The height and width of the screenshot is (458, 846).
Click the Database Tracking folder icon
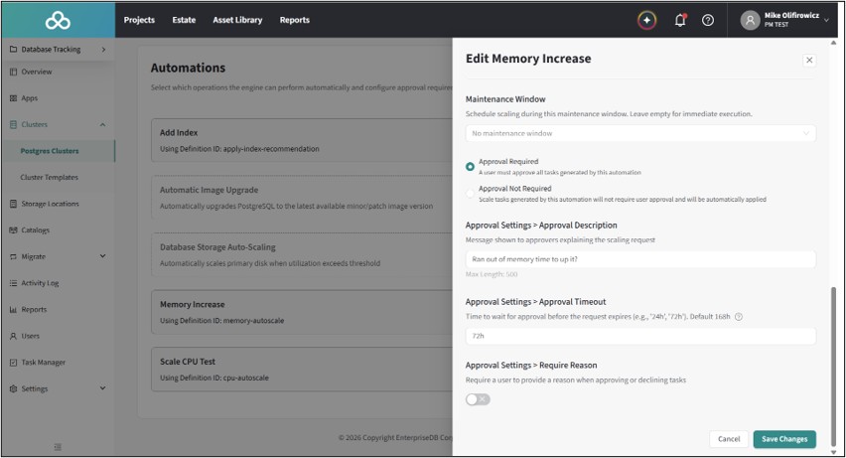14,49
